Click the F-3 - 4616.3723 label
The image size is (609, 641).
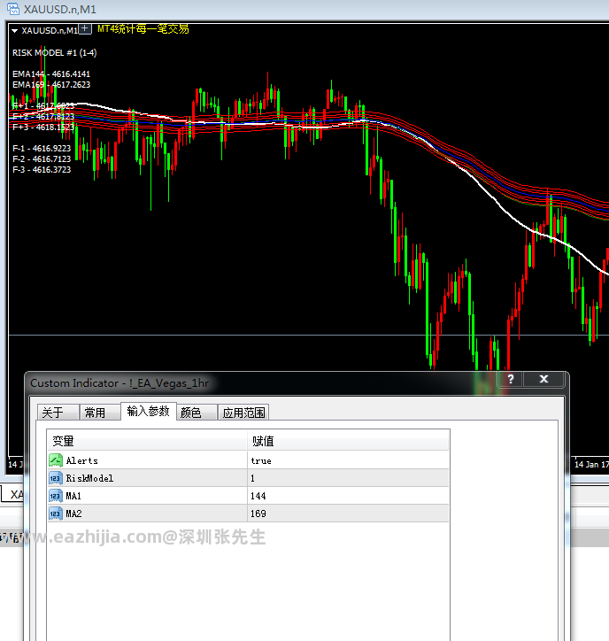point(42,170)
